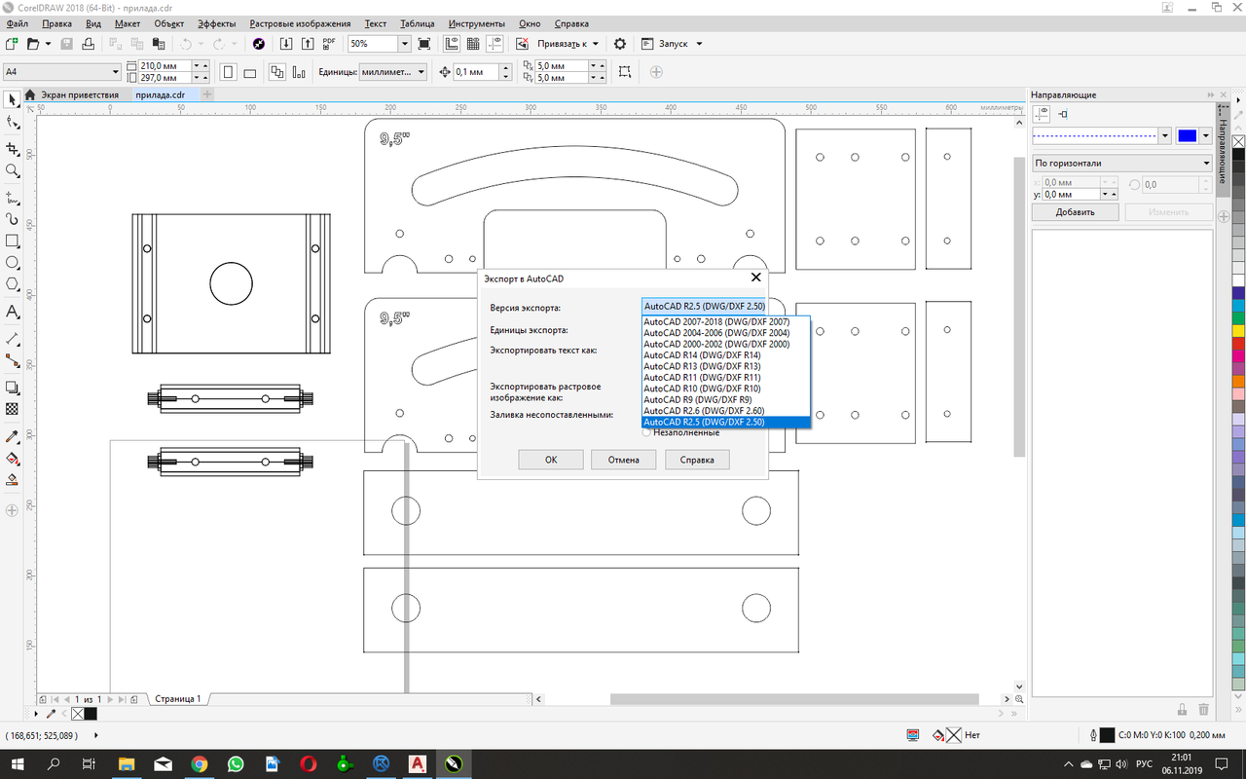This screenshot has height=779, width=1246.
Task: Click the no-color X swatch in palette
Action: (x=1238, y=141)
